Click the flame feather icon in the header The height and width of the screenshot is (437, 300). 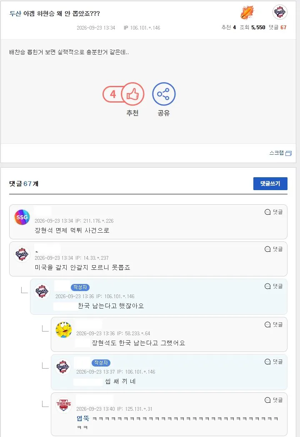tap(247, 13)
